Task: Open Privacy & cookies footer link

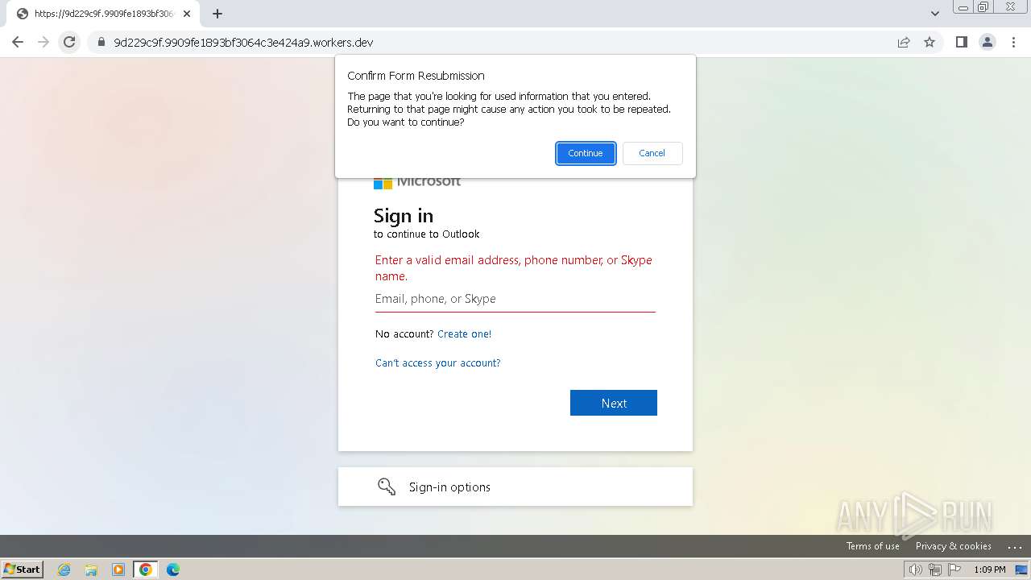Action: point(953,546)
